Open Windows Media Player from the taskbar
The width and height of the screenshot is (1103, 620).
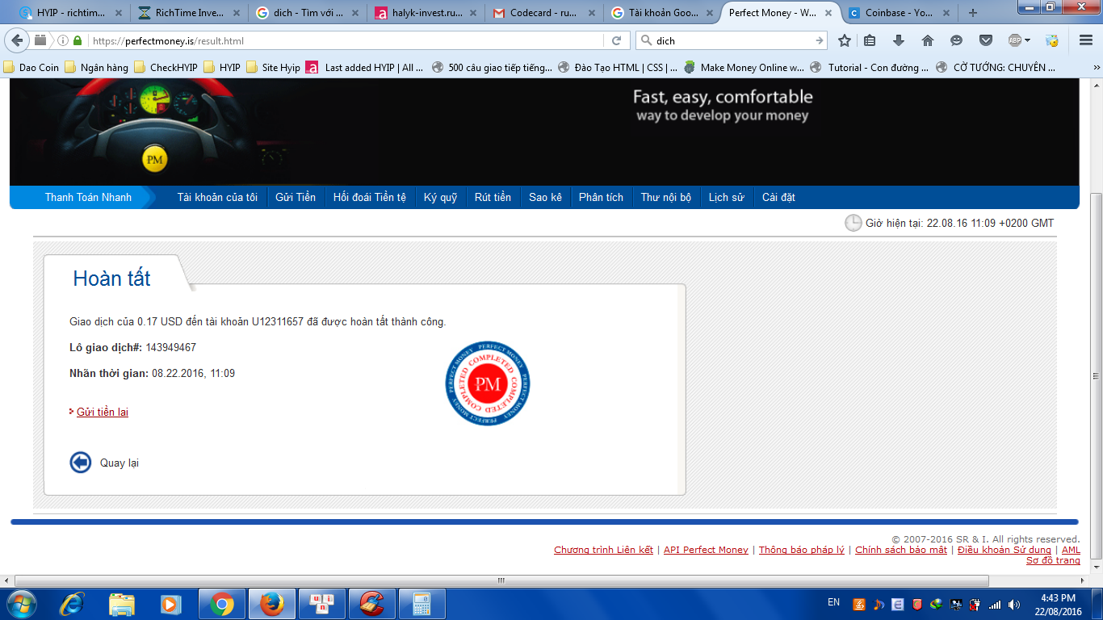click(171, 604)
